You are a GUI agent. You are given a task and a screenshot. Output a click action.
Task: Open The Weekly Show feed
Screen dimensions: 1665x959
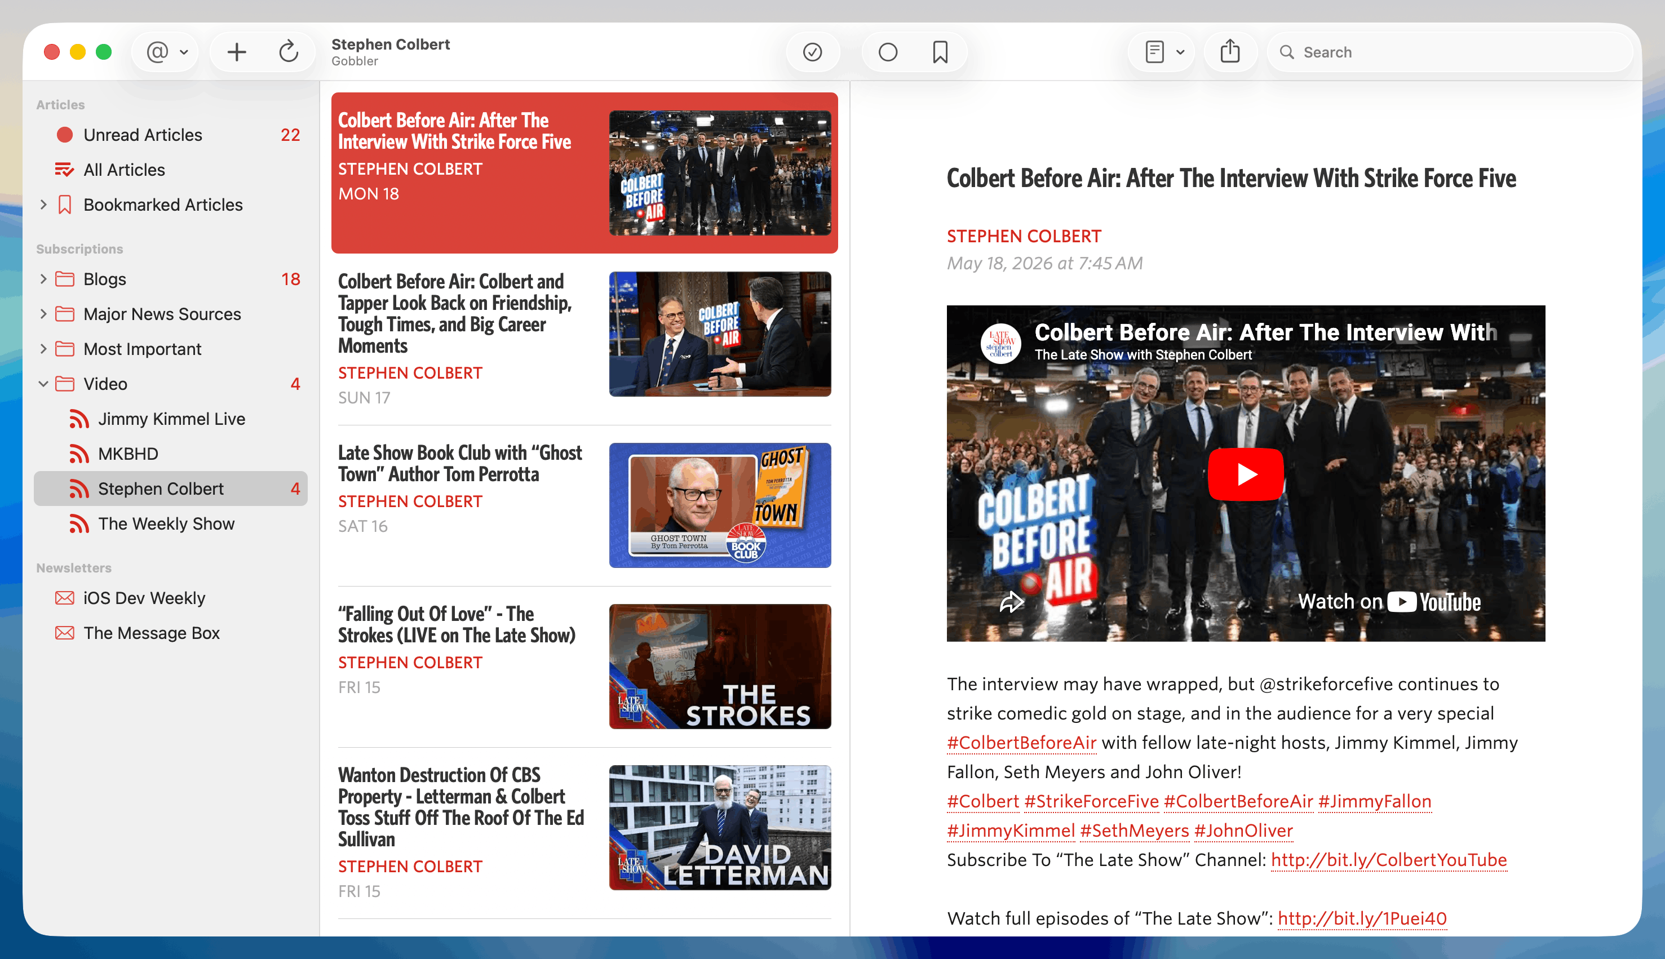pos(171,523)
